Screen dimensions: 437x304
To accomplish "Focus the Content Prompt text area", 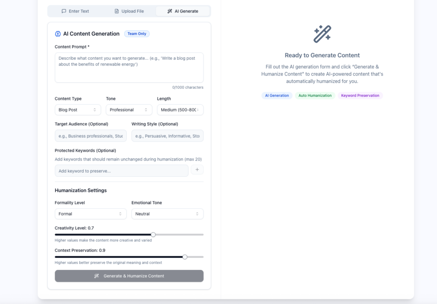I will point(129,67).
